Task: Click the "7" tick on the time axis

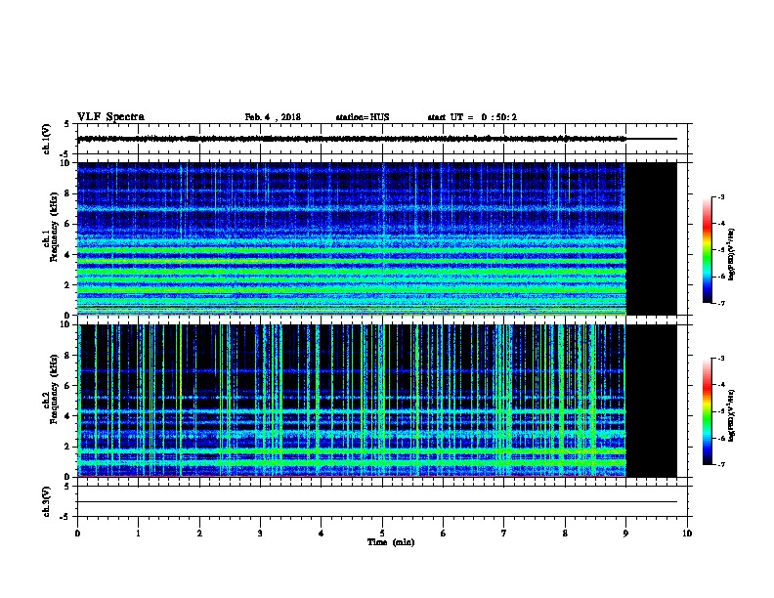Action: coord(504,534)
